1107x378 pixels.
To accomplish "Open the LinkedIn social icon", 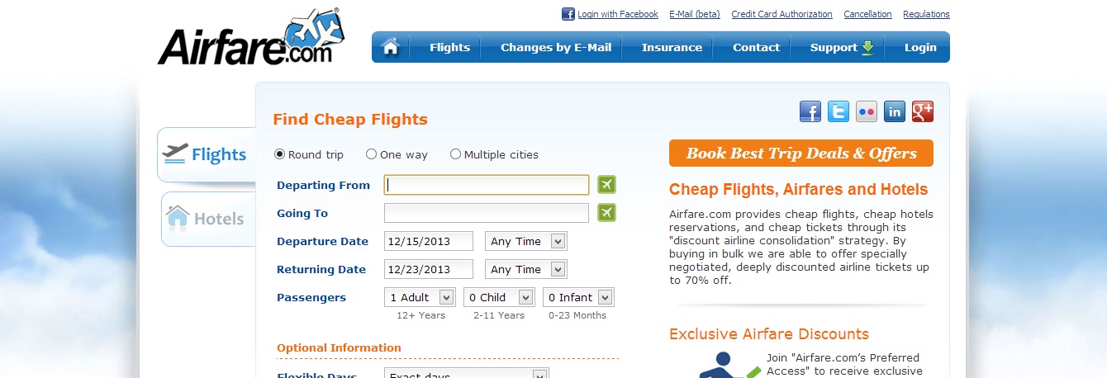I will 895,111.
